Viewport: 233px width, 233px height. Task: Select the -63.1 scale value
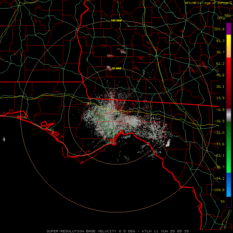click(x=219, y=156)
